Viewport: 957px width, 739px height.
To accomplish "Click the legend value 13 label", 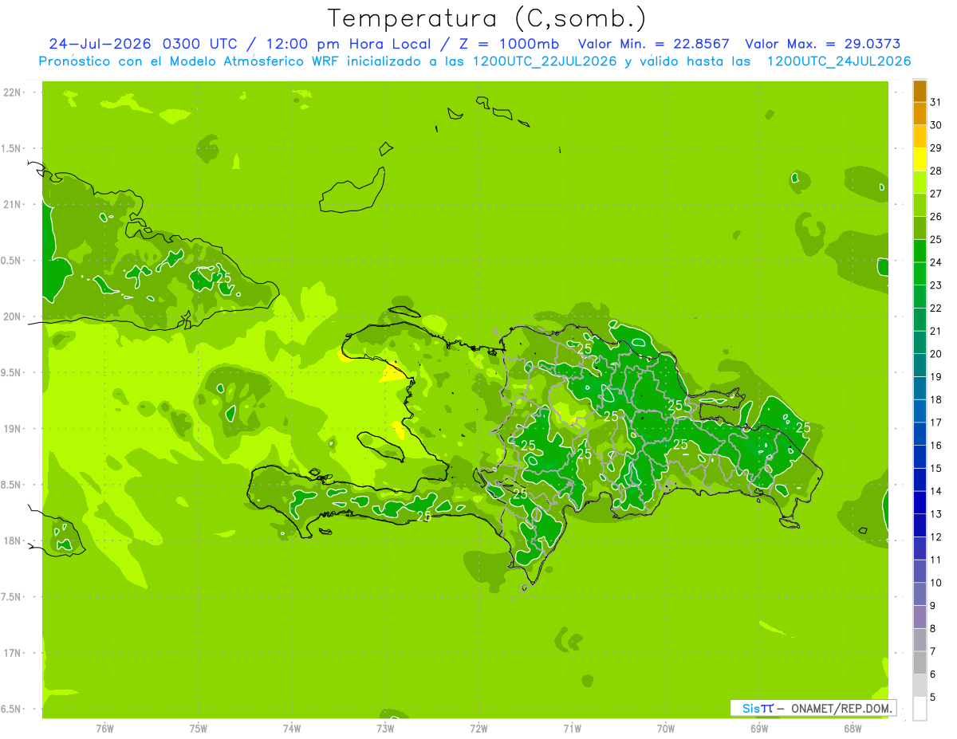I will pos(935,514).
